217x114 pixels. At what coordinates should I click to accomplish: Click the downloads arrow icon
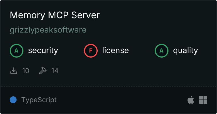point(14,71)
